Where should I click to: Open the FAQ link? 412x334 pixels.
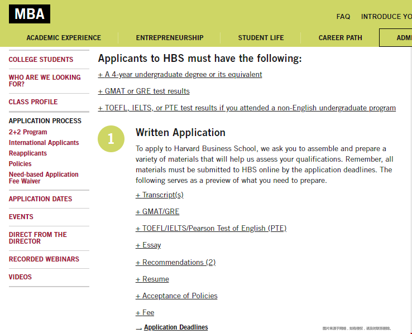[343, 17]
